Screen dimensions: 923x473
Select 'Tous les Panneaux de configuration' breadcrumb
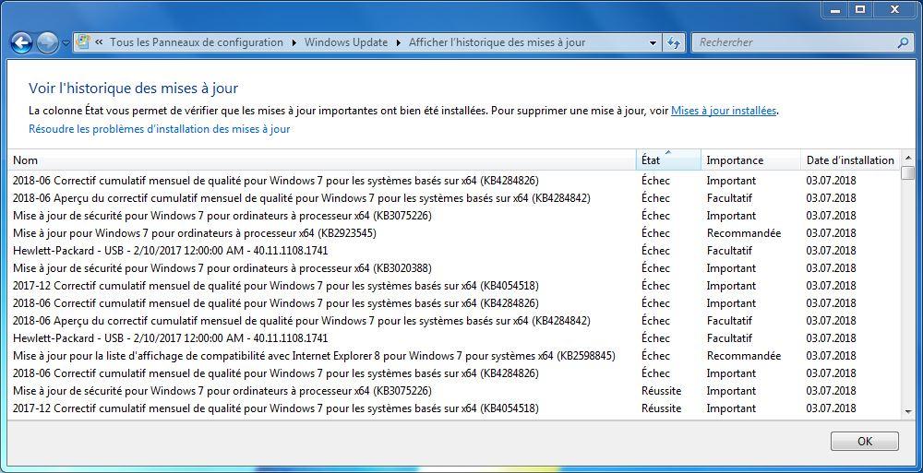pos(197,42)
